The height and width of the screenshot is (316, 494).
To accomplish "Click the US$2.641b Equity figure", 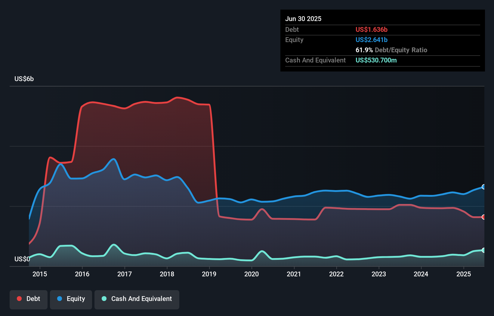I will [372, 40].
